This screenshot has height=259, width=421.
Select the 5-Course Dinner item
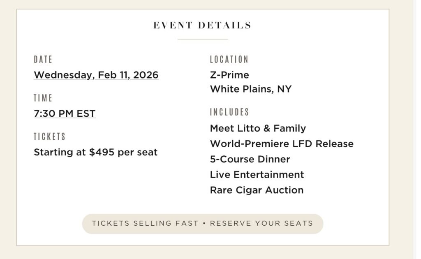tap(250, 159)
